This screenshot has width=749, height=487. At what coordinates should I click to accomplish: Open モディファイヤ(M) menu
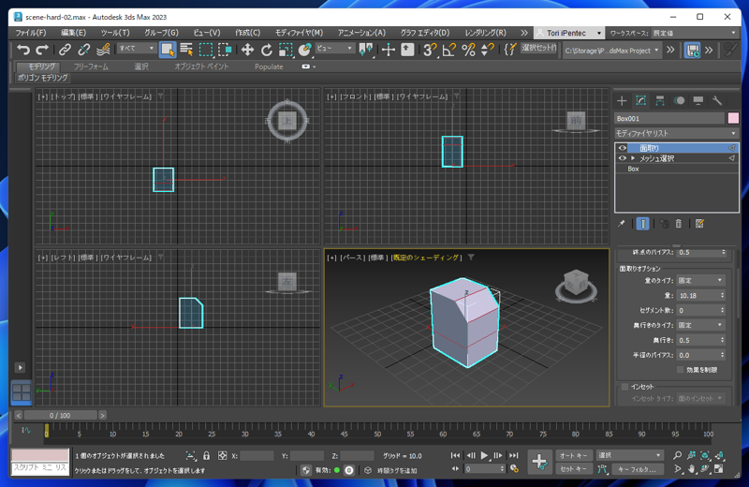pos(299,33)
